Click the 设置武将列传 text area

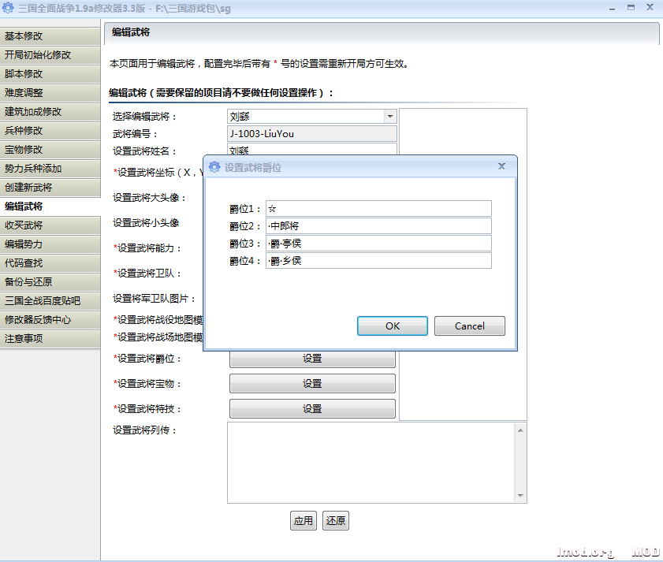pos(371,462)
